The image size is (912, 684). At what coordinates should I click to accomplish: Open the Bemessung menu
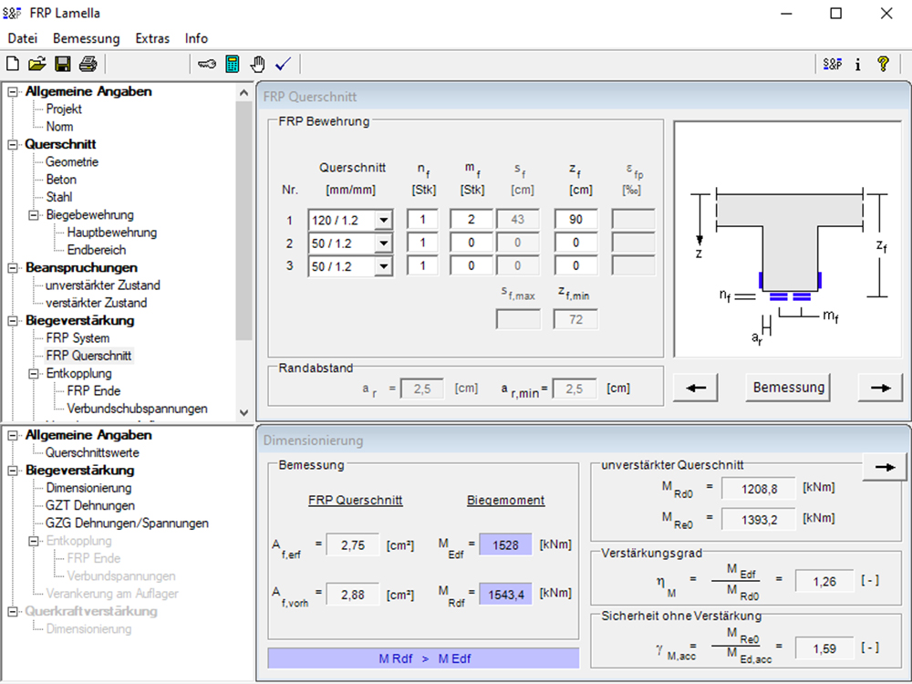pyautogui.click(x=86, y=38)
